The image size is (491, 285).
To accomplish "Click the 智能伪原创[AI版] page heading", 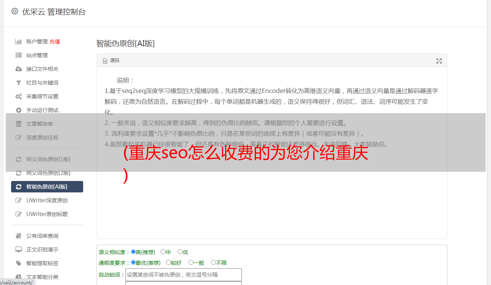I will point(126,43).
